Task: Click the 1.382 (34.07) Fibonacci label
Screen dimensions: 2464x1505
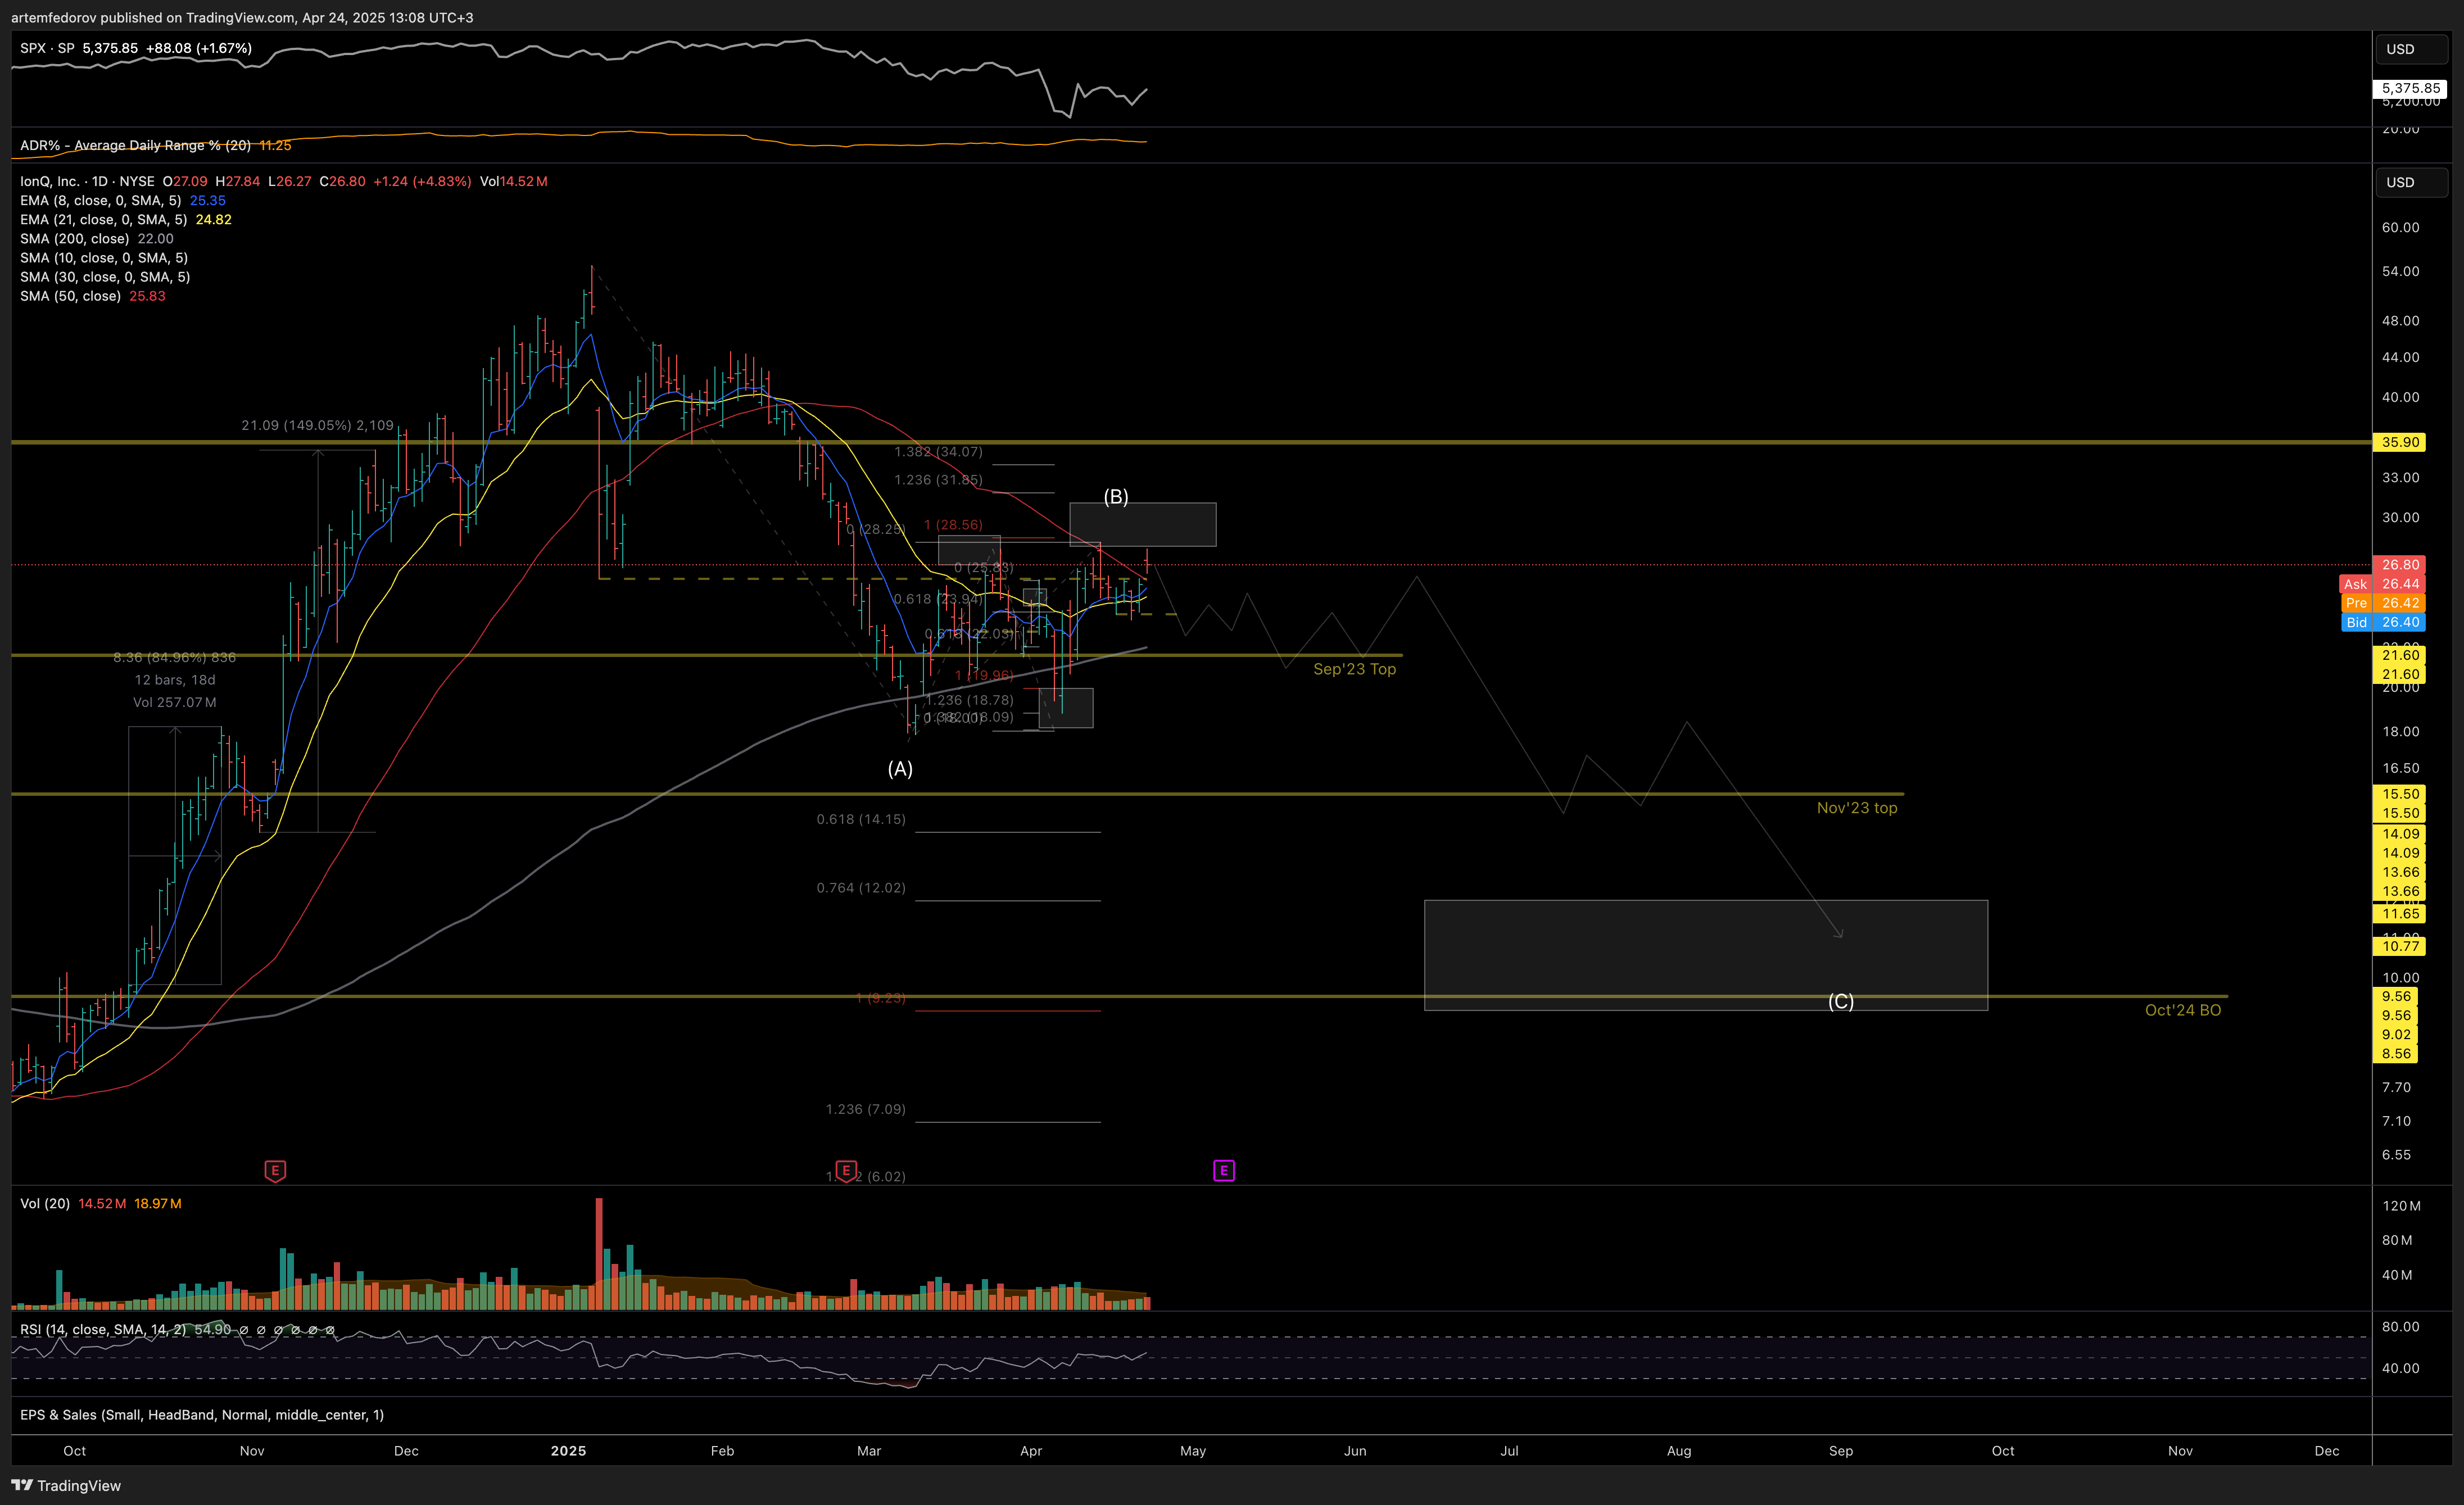Action: 938,452
